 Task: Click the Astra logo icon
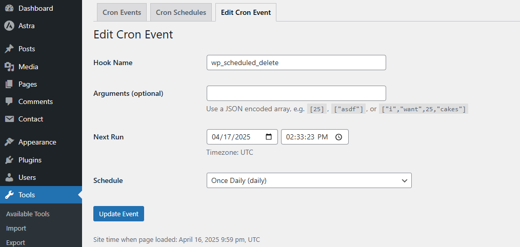[x=9, y=26]
